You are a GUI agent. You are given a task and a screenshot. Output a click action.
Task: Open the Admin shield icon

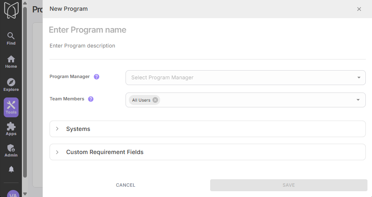pos(11,148)
